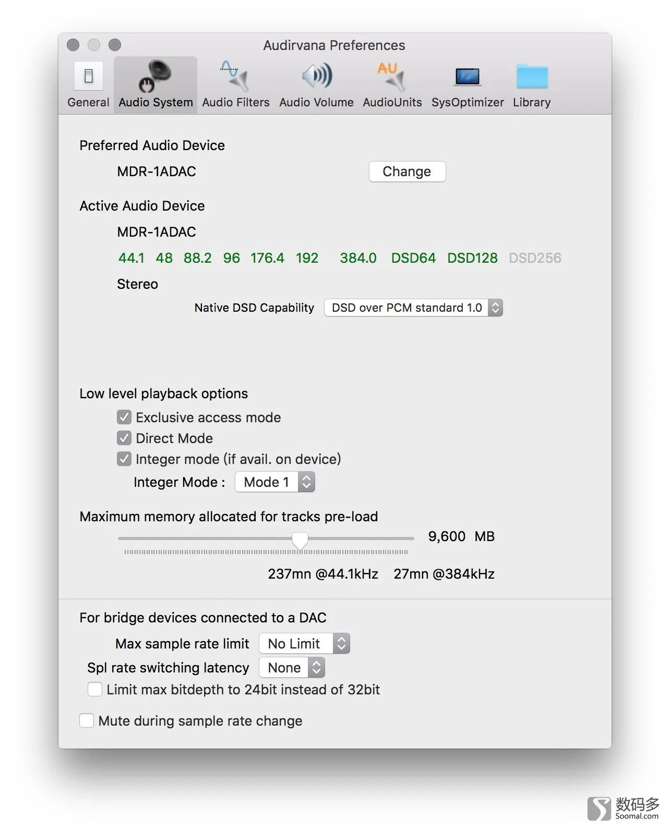Click the 48 sample rate value
670x832 pixels.
164,258
